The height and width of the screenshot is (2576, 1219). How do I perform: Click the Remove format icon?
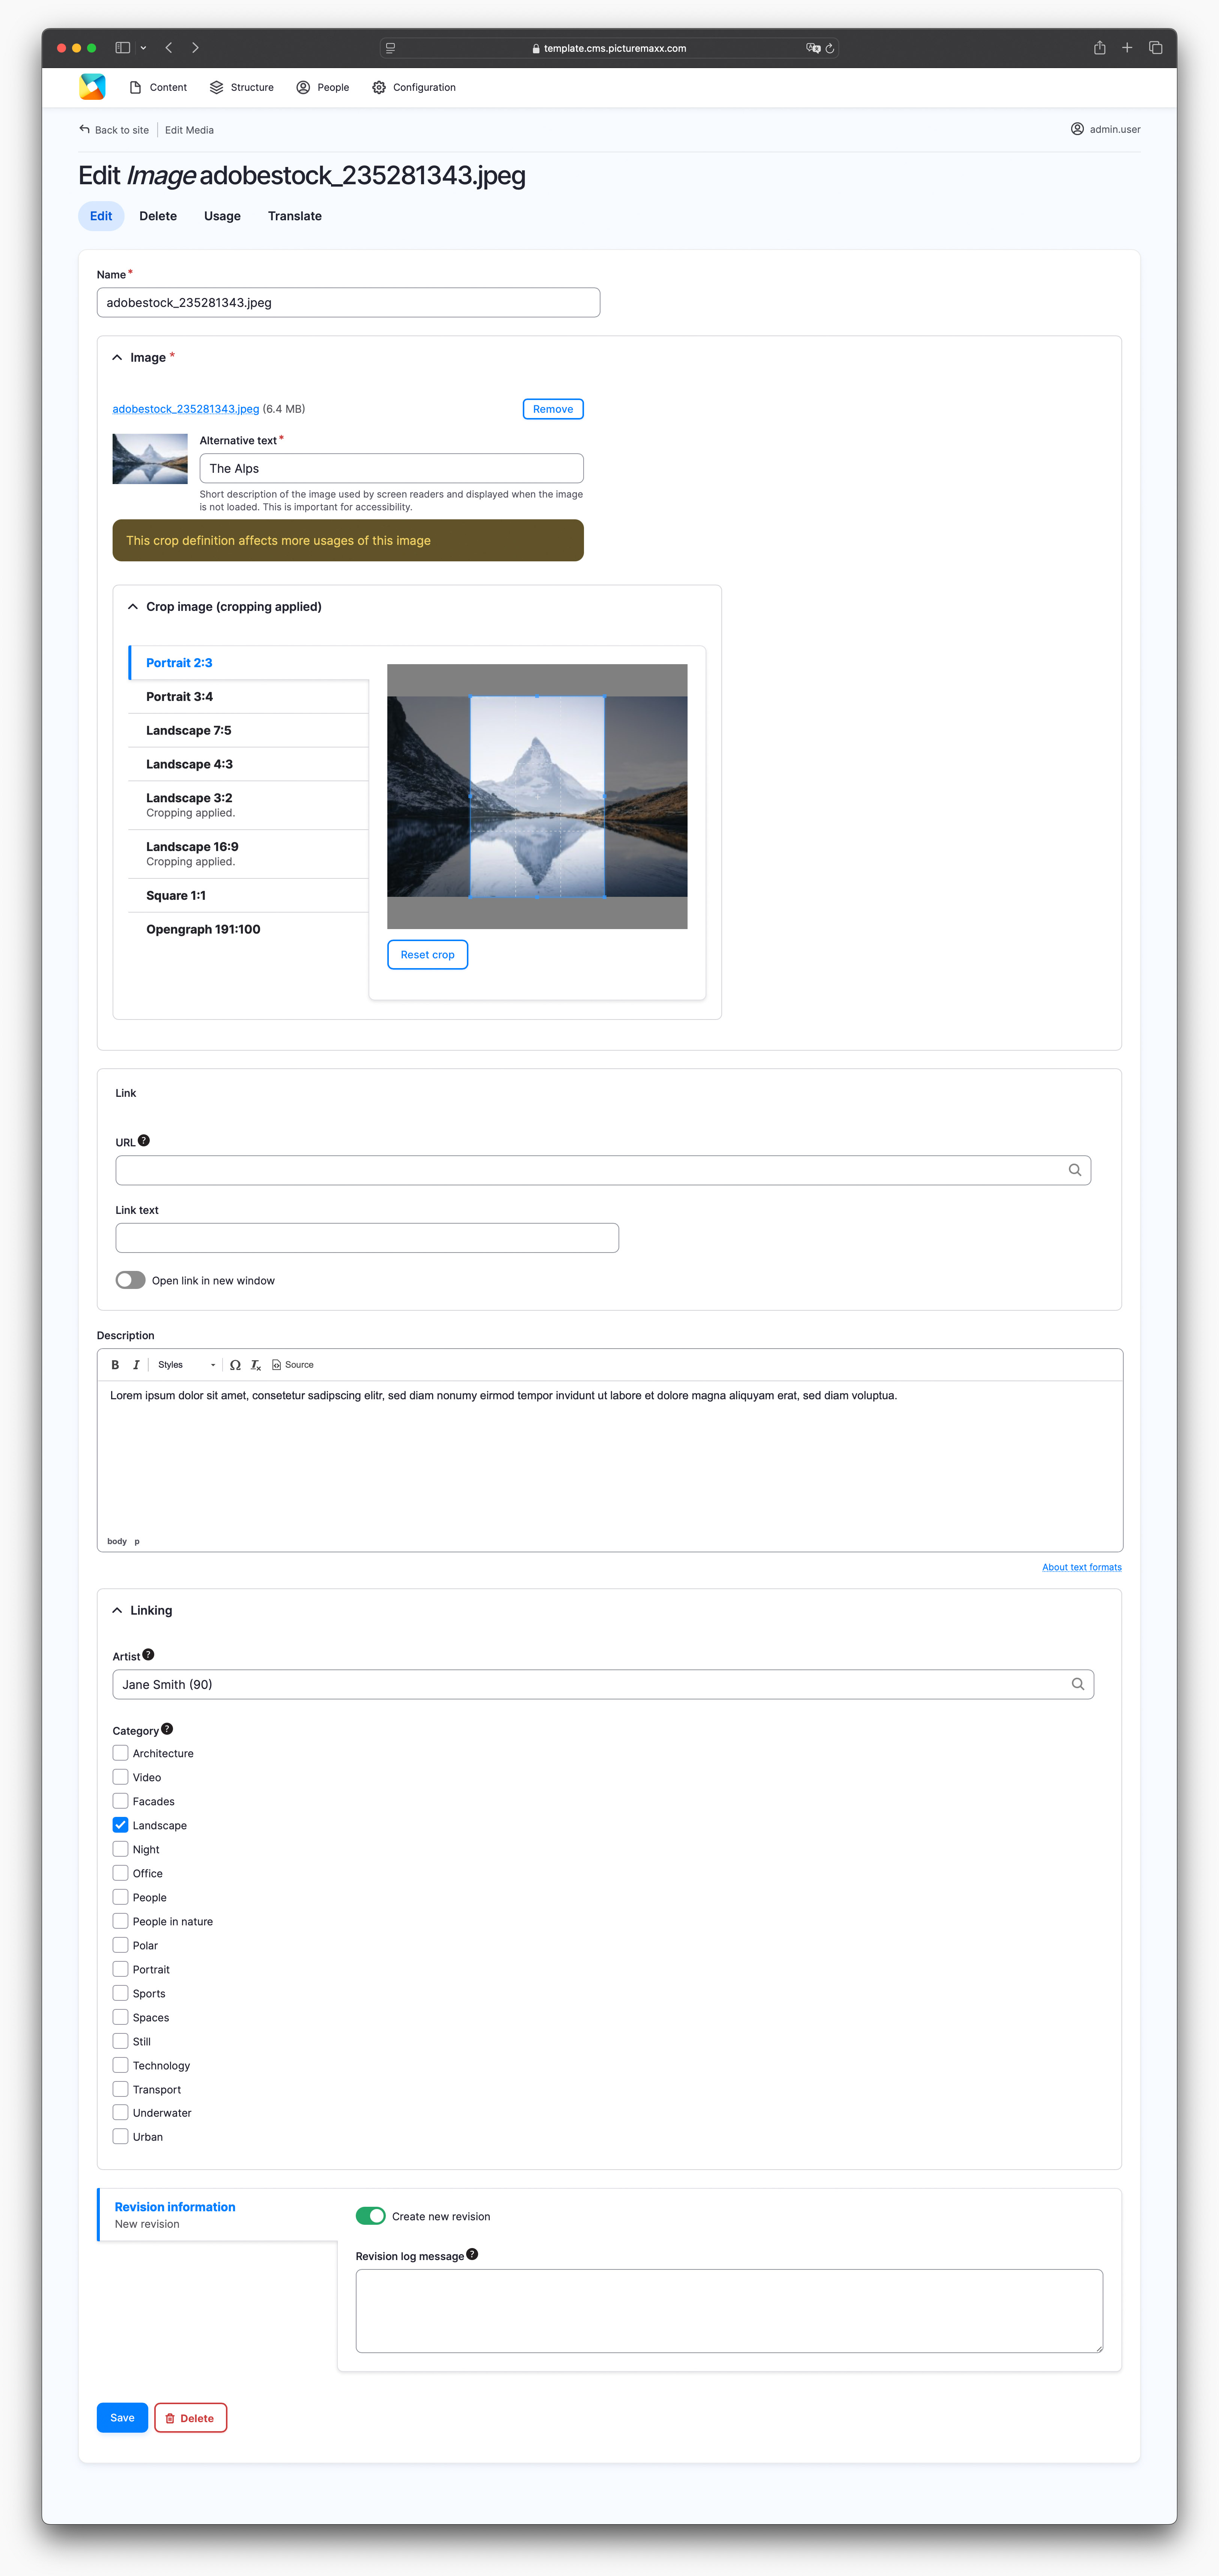coord(256,1365)
